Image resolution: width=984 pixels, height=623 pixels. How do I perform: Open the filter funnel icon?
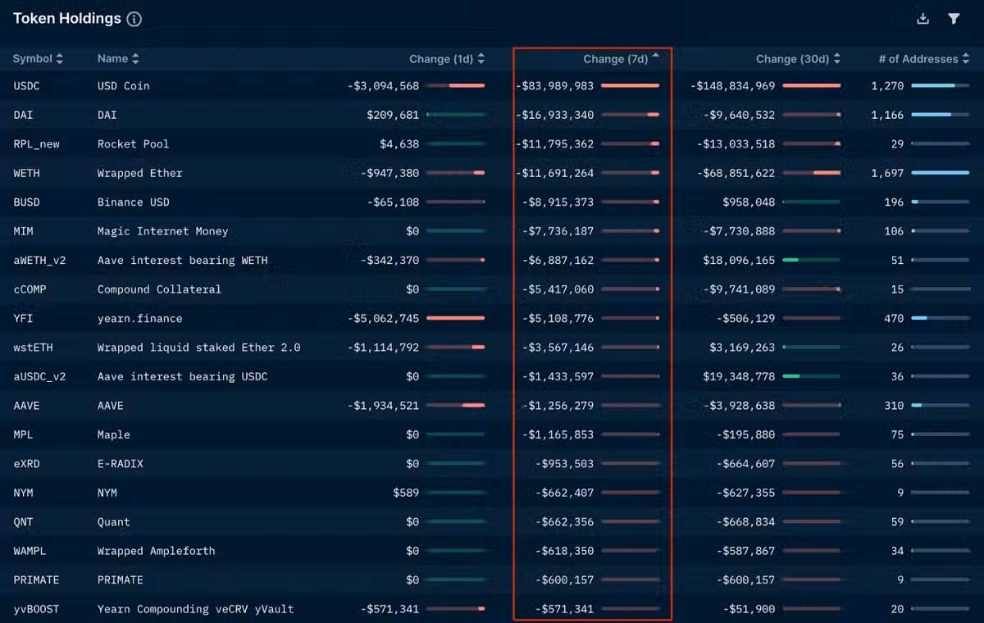954,19
